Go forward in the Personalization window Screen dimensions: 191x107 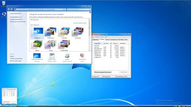tap(11, 9)
